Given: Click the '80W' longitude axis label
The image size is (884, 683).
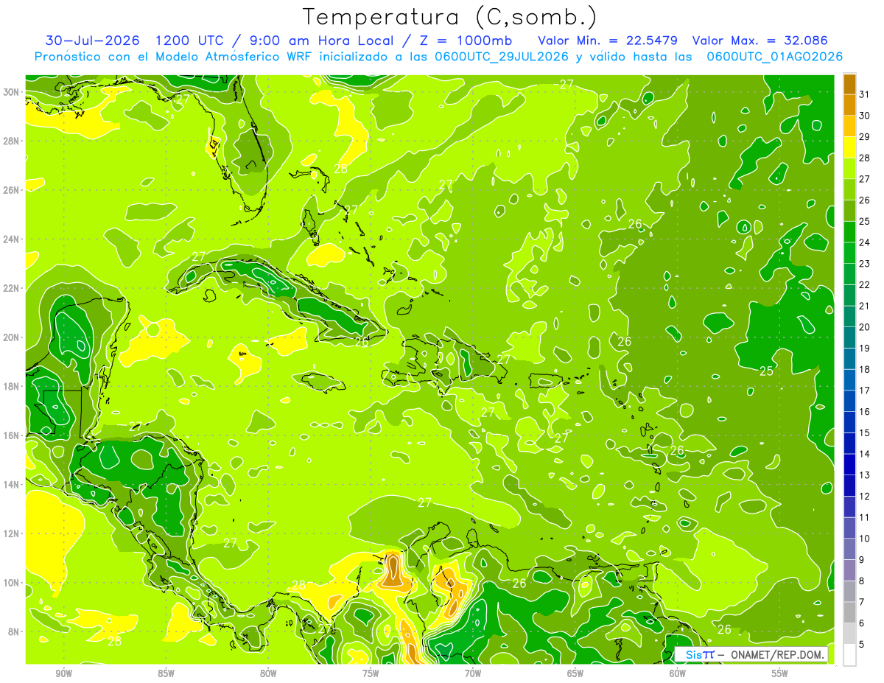Looking at the screenshot, I should coord(268,673).
